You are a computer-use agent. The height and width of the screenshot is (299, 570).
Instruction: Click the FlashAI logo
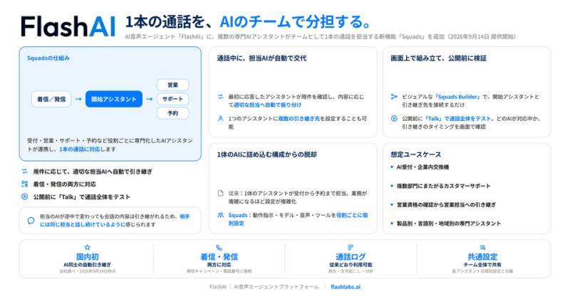(x=68, y=26)
